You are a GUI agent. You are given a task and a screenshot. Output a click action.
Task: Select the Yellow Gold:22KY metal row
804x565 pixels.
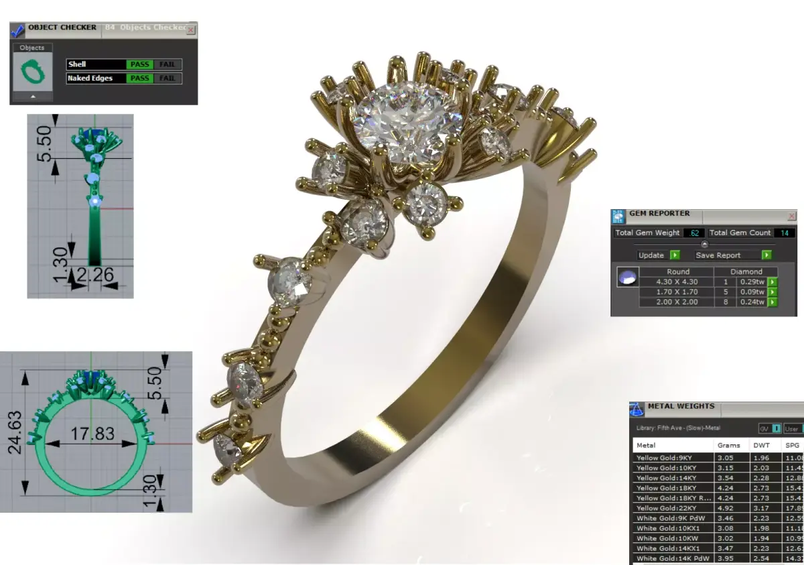(x=718, y=508)
